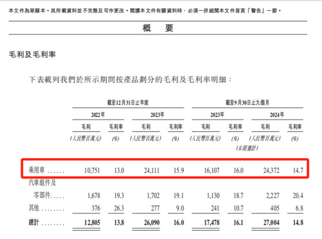Select passenger car 2022 gross profit 10,751

click(92, 170)
